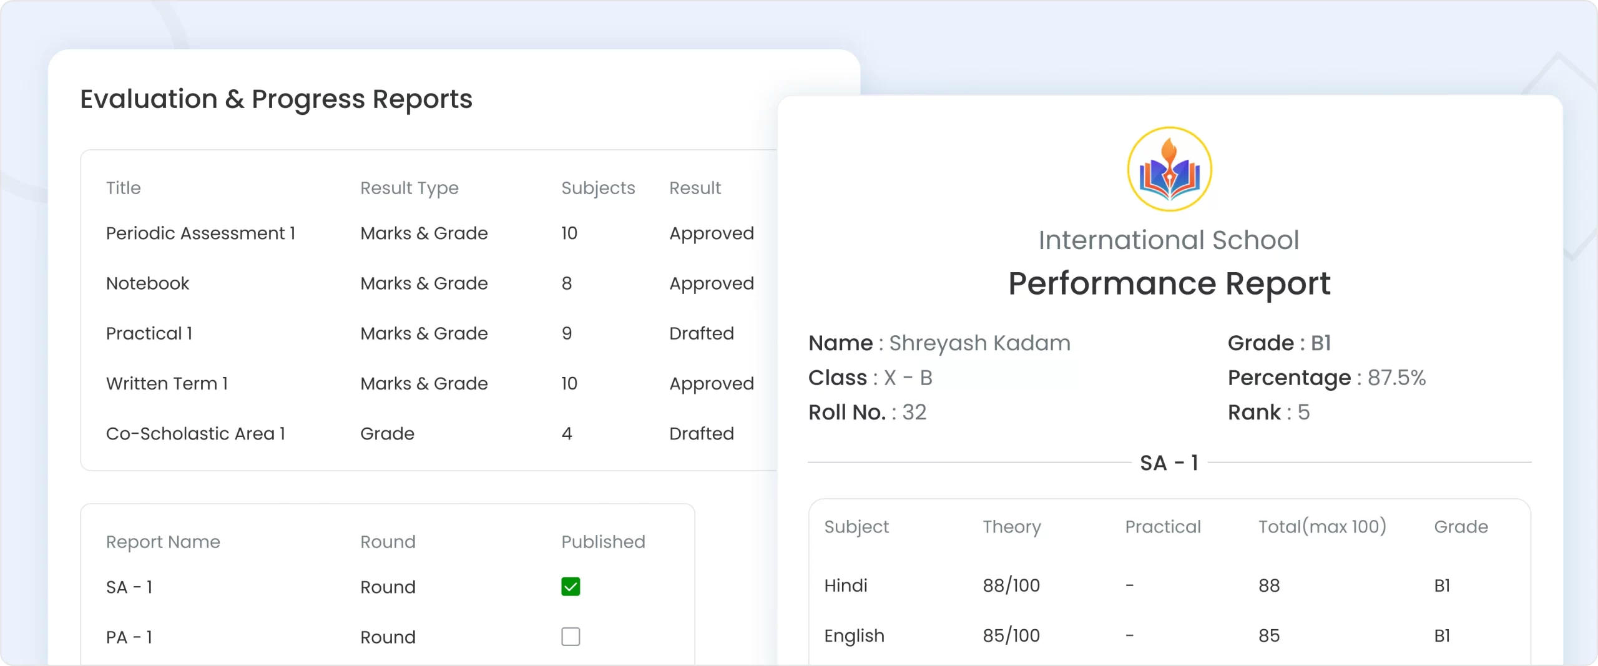This screenshot has height=666, width=1598.
Task: Click the Result Type column header
Action: (x=409, y=188)
